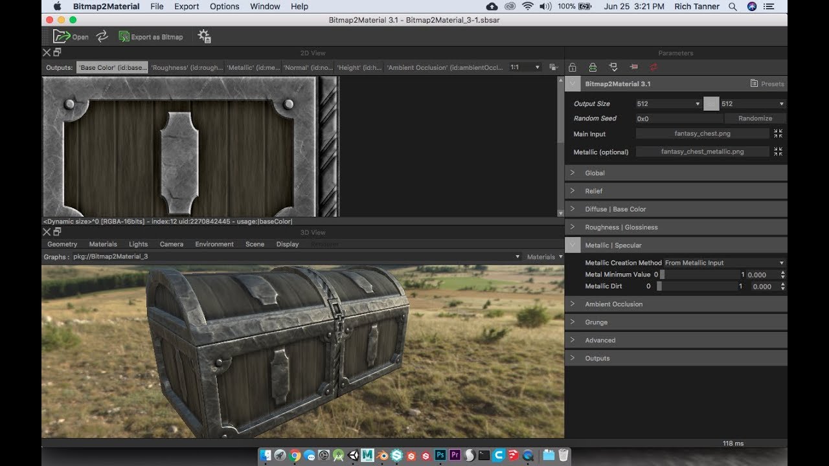
Task: Open the Options menu in menu bar
Action: pyautogui.click(x=225, y=6)
